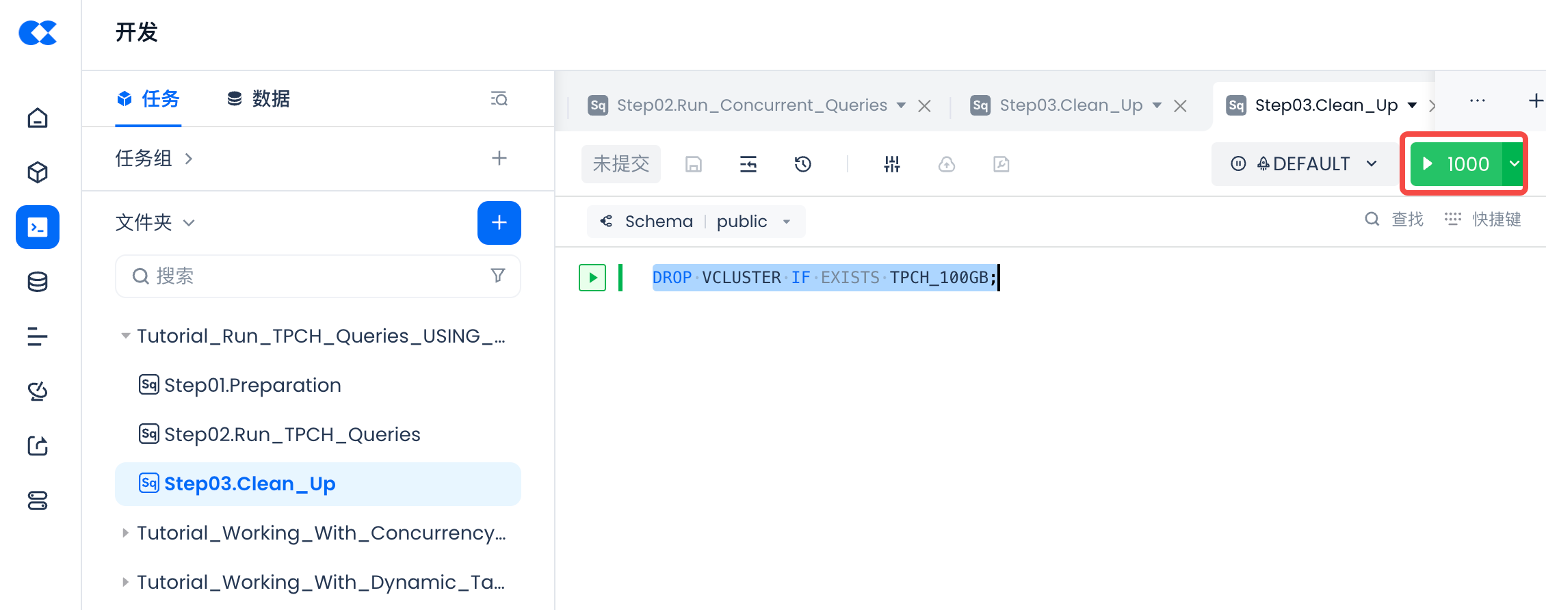Open the parameter settings sliders icon
Image resolution: width=1546 pixels, height=610 pixels.
(892, 164)
